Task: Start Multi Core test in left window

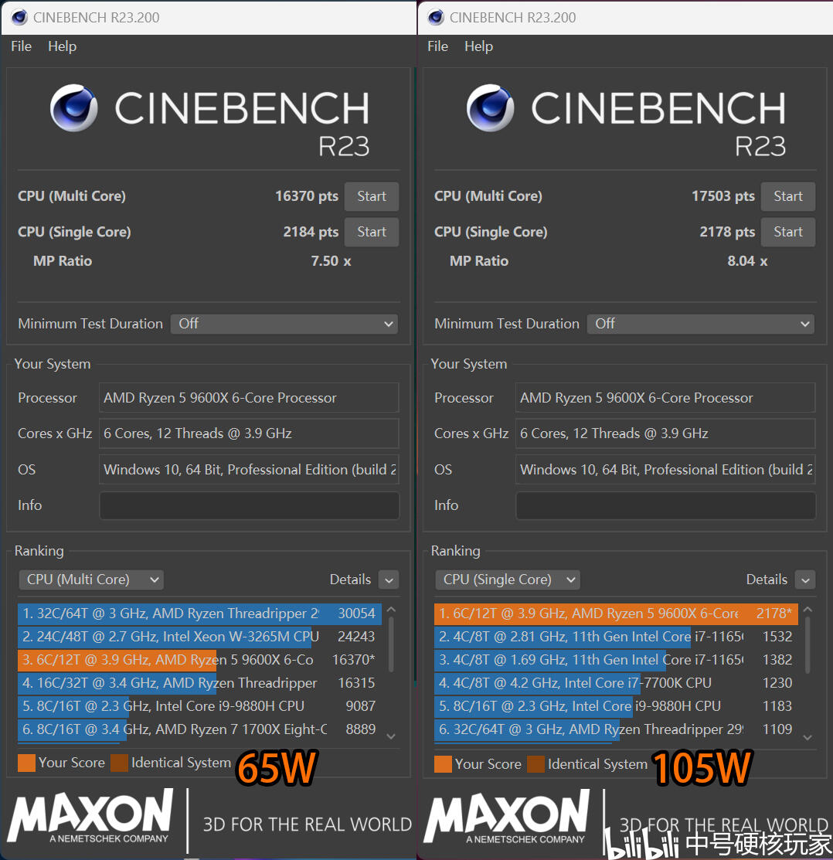Action: pyautogui.click(x=371, y=196)
